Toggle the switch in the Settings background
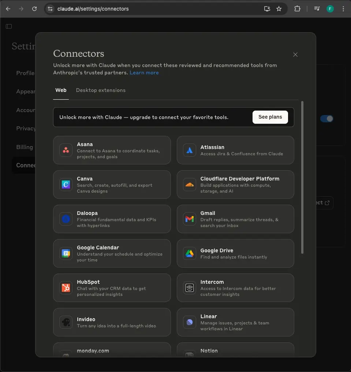The width and height of the screenshot is (351, 372). pos(326,119)
